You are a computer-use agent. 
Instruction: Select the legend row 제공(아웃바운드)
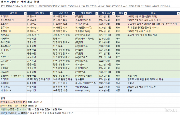37,113
